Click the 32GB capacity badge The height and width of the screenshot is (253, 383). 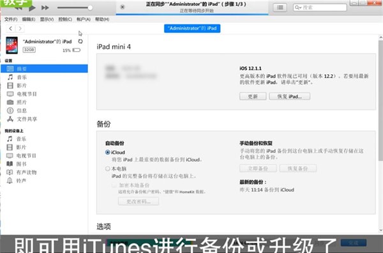click(29, 50)
